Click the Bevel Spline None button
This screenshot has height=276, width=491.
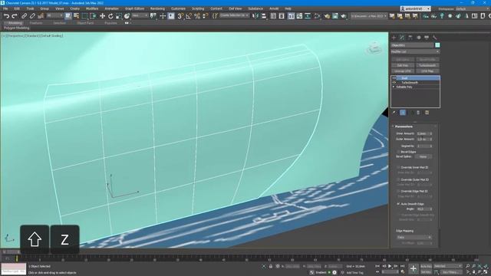423,156
